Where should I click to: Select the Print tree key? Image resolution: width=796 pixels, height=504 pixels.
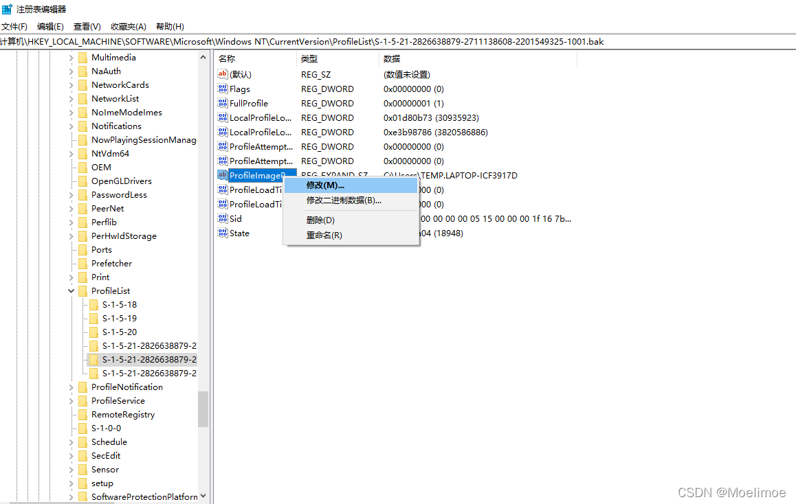[100, 277]
